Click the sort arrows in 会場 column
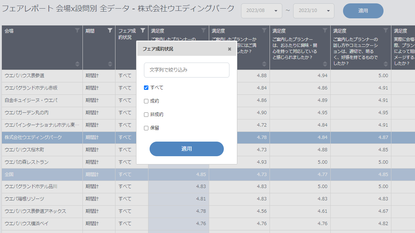 click(77, 64)
